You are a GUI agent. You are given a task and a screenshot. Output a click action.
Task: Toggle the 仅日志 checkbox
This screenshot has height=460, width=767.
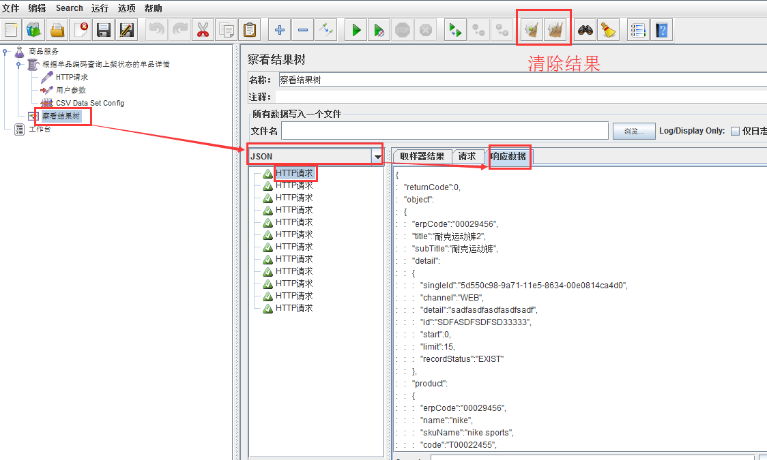[735, 131]
